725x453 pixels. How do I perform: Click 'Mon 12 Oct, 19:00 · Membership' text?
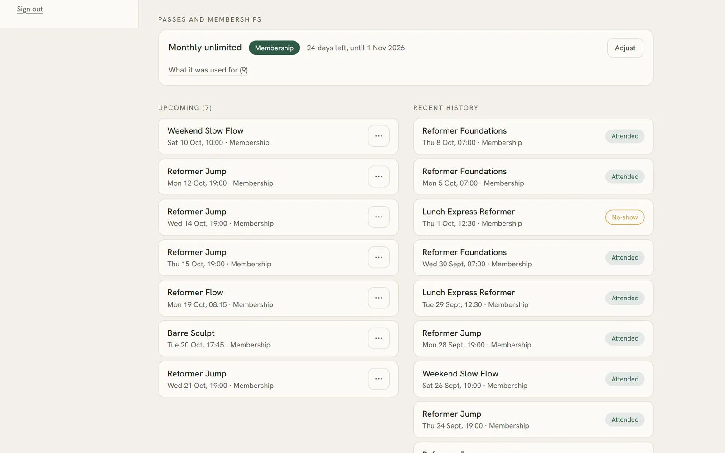(220, 183)
